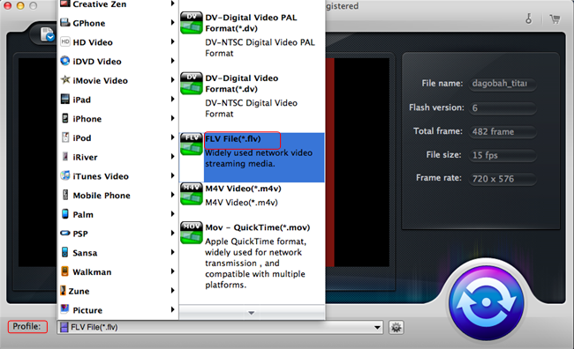574x349 pixels.
Task: Select iPod menu item
Action: (x=117, y=137)
